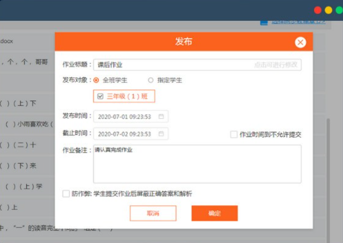Click the 发布时间 date field
The height and width of the screenshot is (243, 343).
[x=131, y=117]
